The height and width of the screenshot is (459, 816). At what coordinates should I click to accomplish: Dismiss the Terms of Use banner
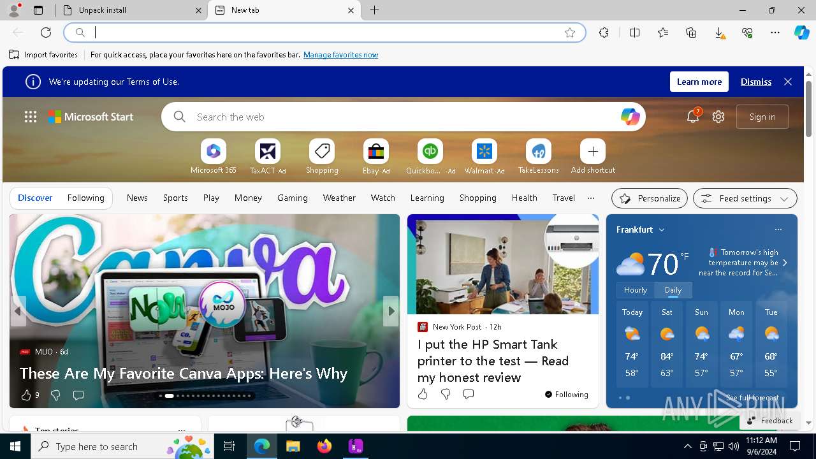tap(756, 82)
